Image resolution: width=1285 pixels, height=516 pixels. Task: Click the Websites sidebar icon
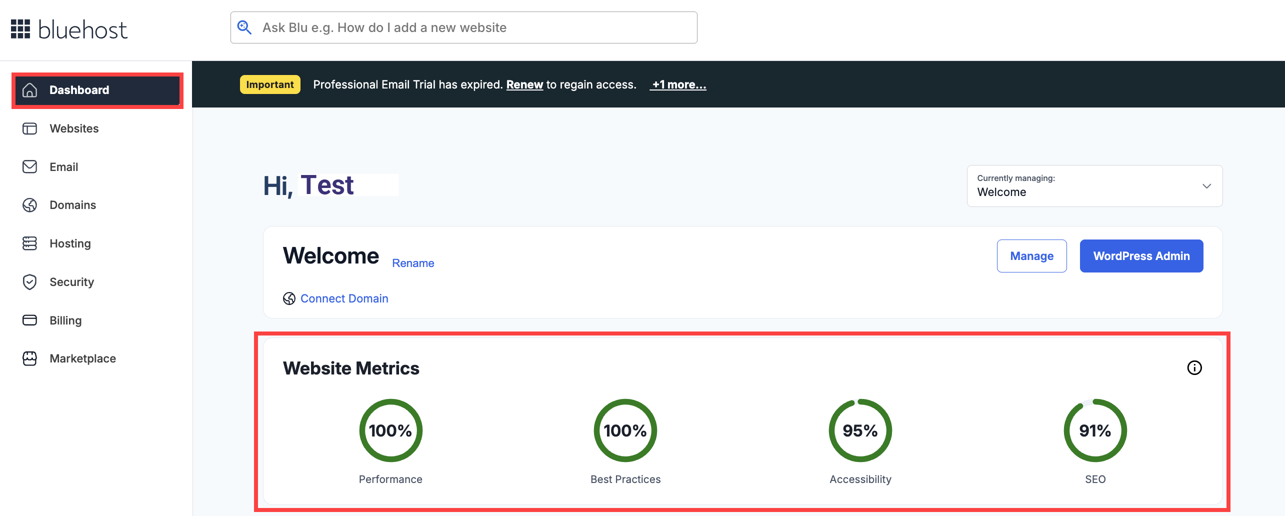click(x=29, y=128)
